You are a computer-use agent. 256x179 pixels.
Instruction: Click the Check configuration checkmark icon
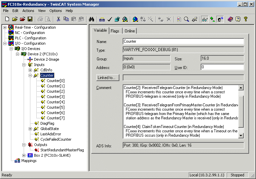[110, 19]
